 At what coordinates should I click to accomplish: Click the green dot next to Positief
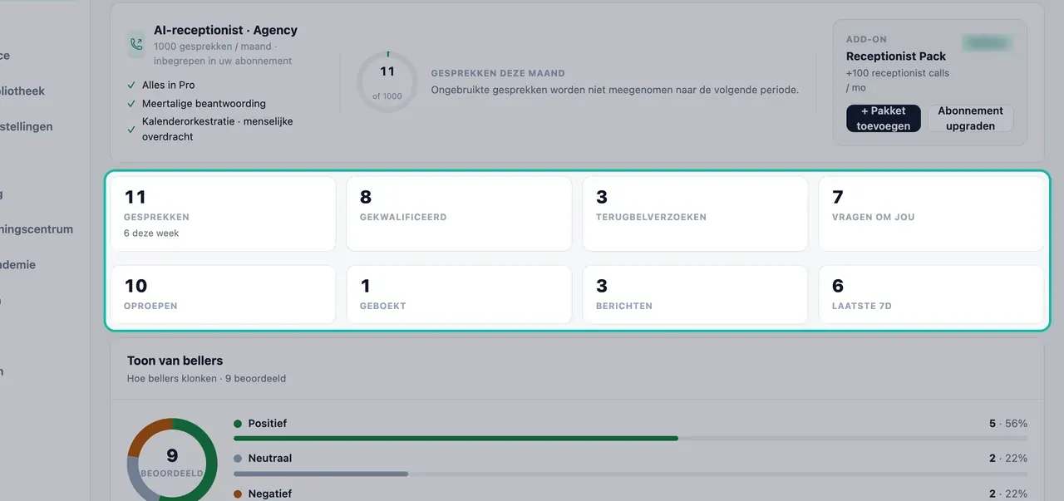[x=238, y=424]
